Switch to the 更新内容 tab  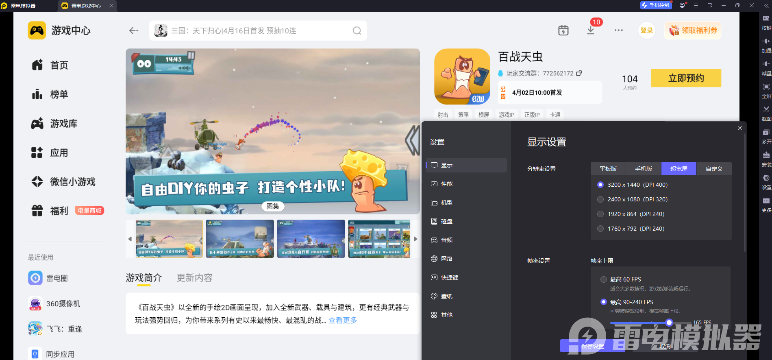194,278
